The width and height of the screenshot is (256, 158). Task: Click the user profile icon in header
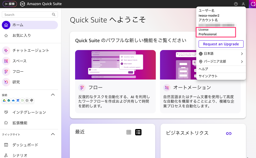(243, 4)
